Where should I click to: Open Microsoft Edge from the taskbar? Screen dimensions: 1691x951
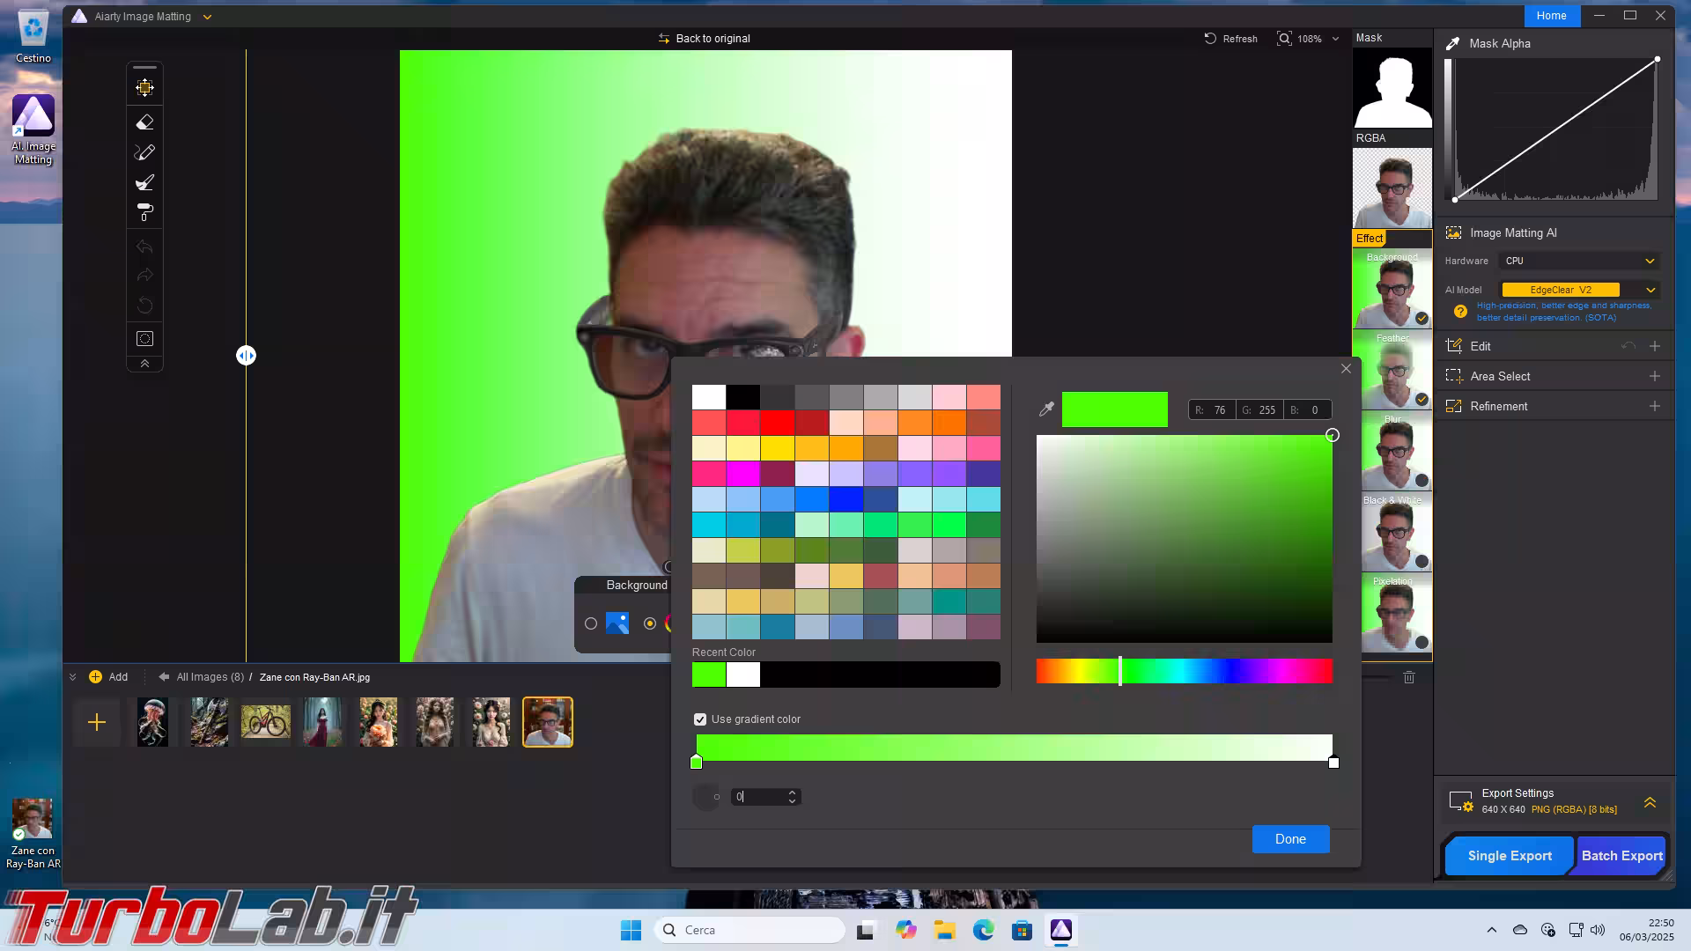983,930
